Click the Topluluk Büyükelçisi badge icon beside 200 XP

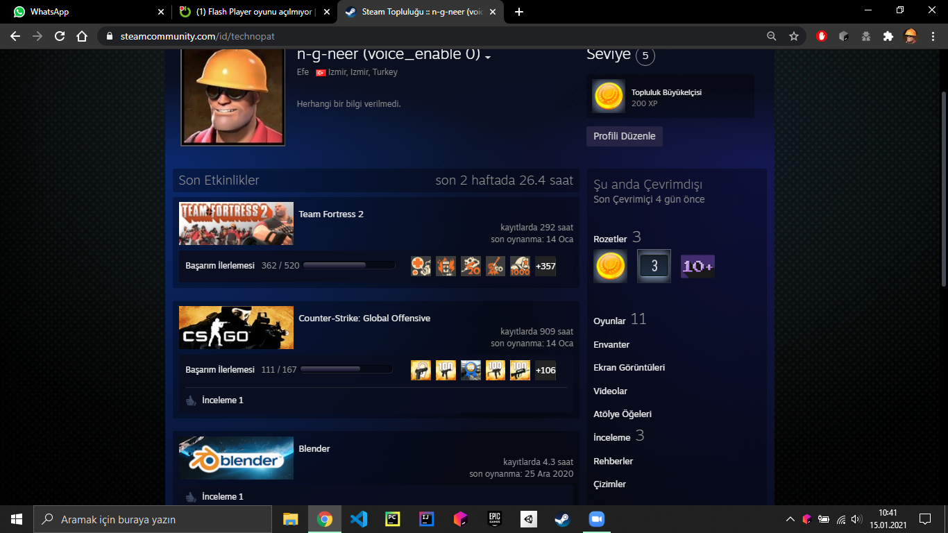click(x=609, y=96)
